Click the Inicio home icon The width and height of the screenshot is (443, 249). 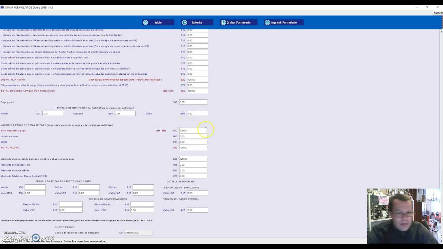pyautogui.click(x=145, y=22)
